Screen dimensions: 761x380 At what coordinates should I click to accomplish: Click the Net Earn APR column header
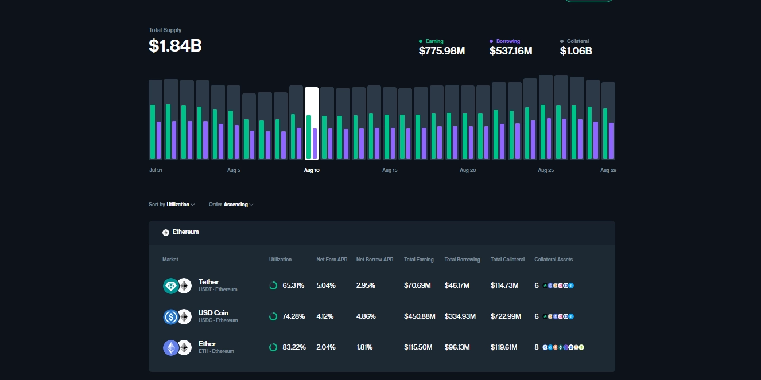[x=332, y=260]
